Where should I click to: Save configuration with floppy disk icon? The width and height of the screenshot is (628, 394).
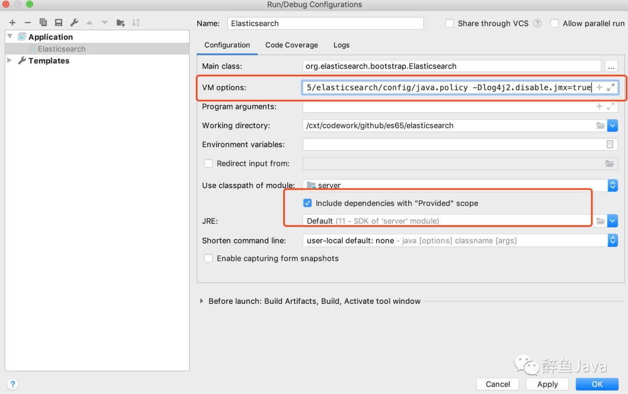coord(59,23)
